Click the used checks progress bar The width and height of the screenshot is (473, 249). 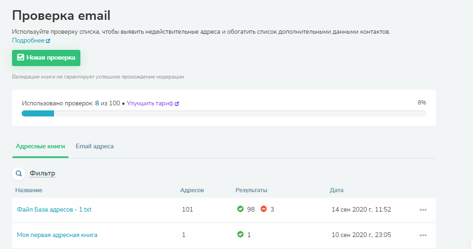click(x=224, y=114)
